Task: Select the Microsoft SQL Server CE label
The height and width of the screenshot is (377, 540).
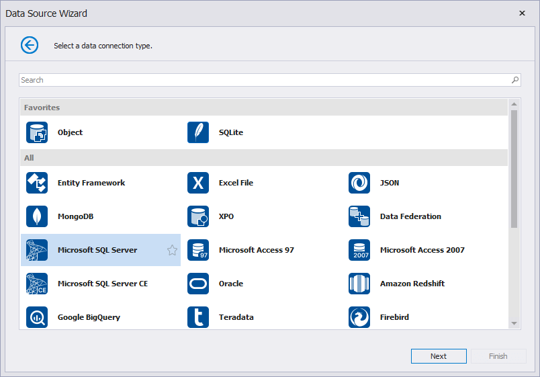Action: tap(103, 284)
